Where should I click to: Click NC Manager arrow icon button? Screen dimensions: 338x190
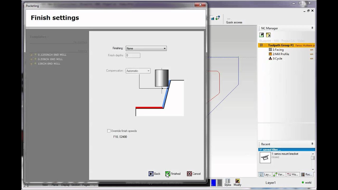pyautogui.click(x=261, y=35)
